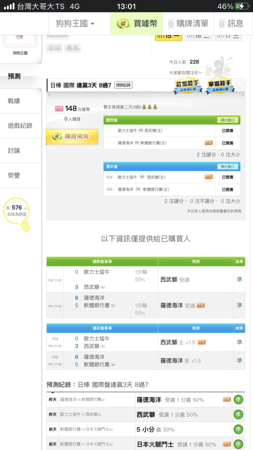Viewport: 253px width, 450px height.
Task: Collapse the 預測紀錄 list arrow
Action: coord(53,392)
